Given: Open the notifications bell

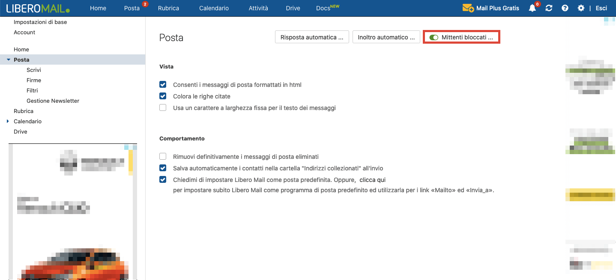Looking at the screenshot, I should 532,8.
